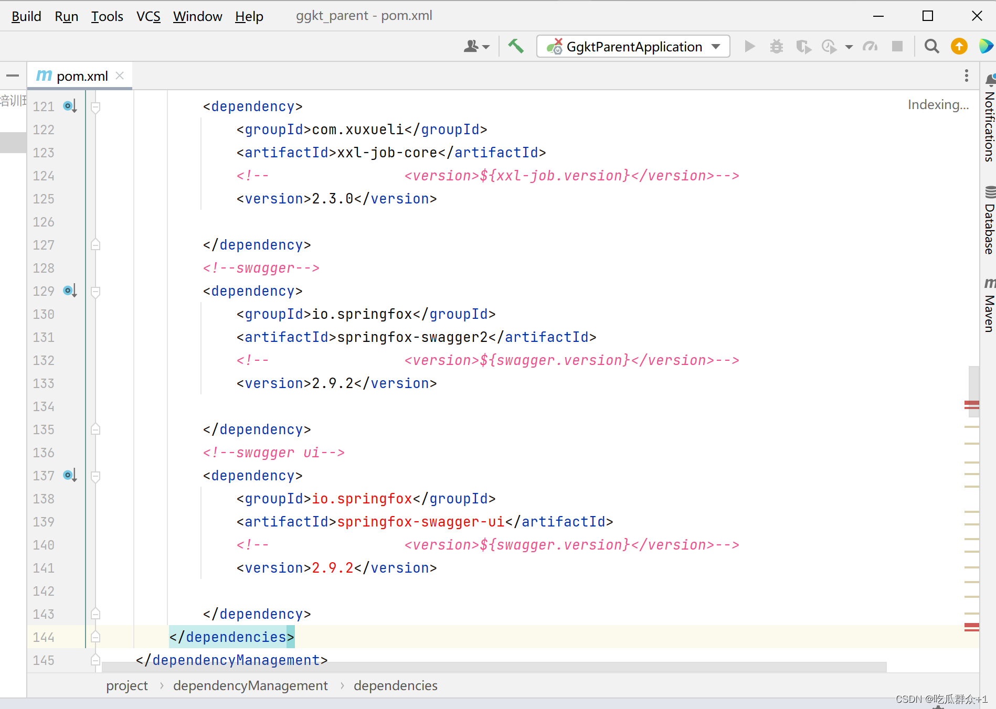
Task: Click the xxl-job-core artifactId text
Action: pyautogui.click(x=387, y=153)
